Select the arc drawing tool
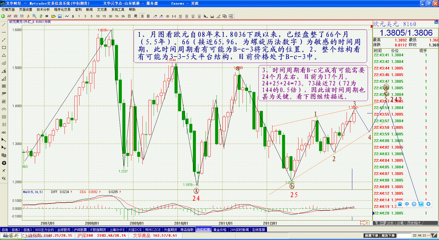 click(4, 109)
